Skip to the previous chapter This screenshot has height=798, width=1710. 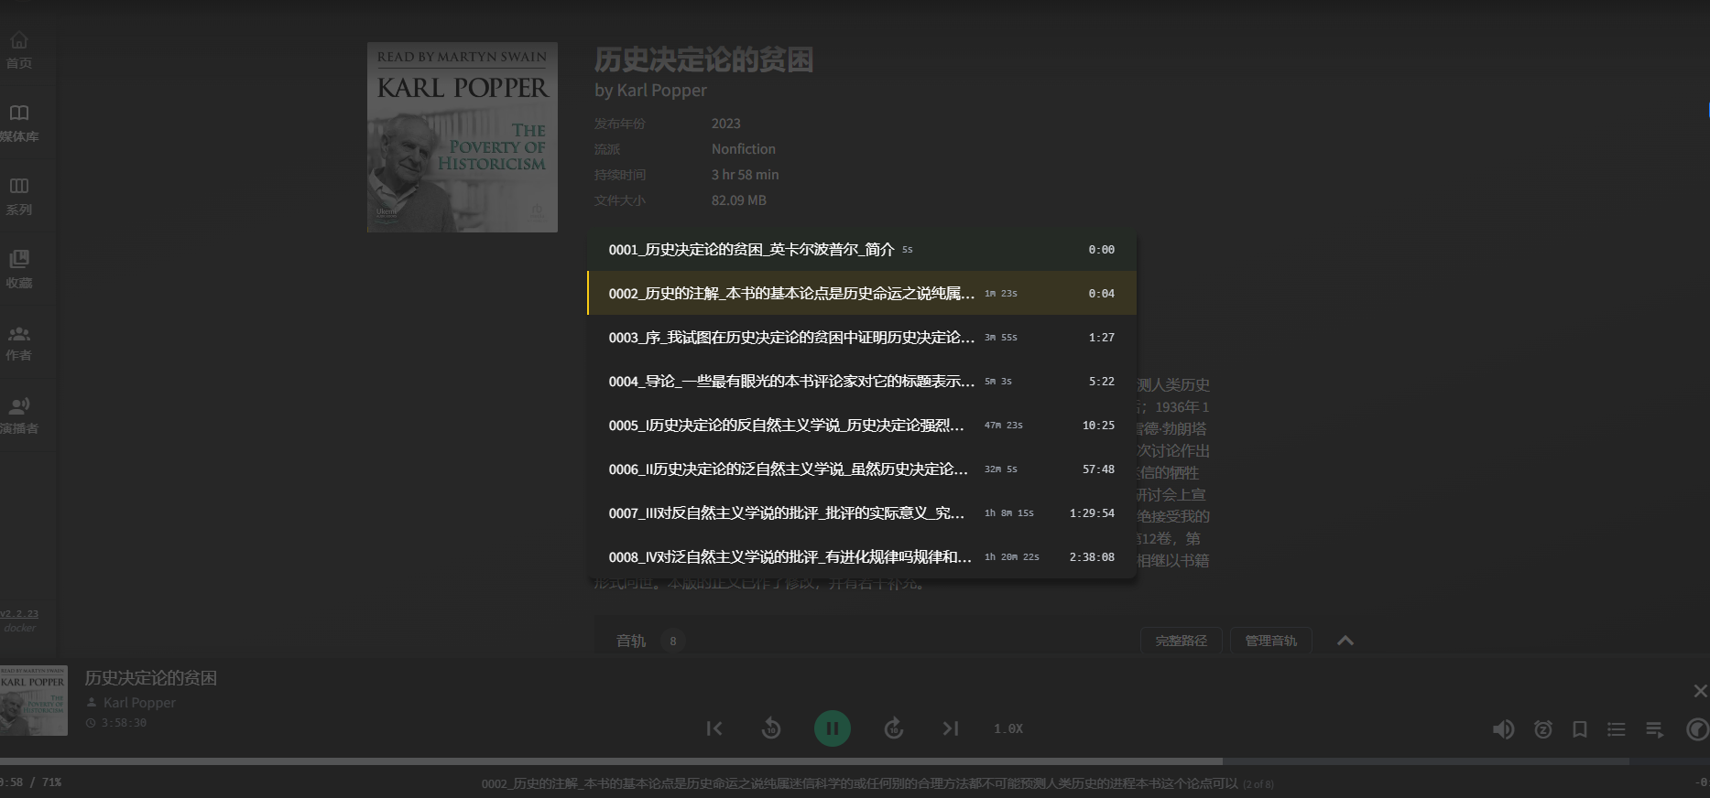click(x=714, y=728)
